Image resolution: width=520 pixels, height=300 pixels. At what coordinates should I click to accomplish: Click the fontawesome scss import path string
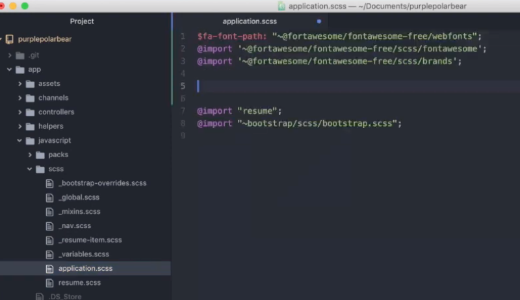click(x=360, y=49)
